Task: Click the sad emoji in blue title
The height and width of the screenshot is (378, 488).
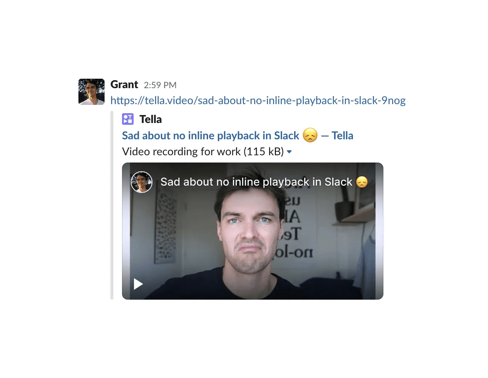Action: pos(310,135)
